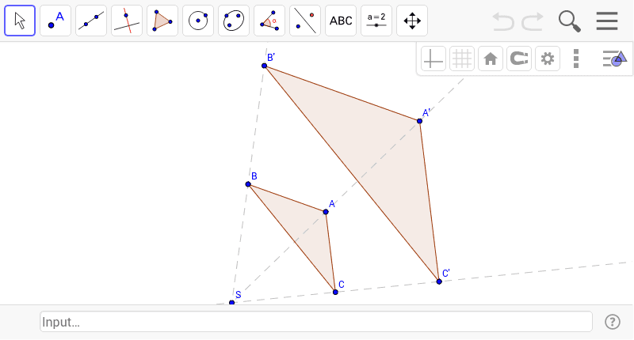Select the homothety center point S

pos(231,303)
